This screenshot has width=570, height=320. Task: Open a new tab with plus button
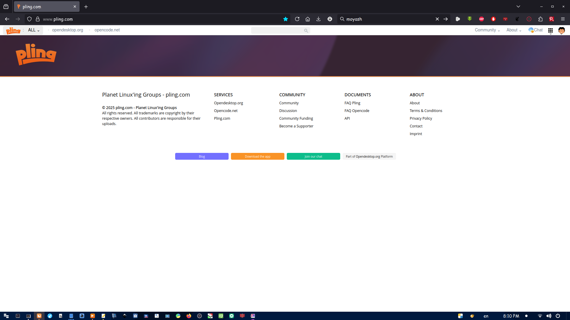(86, 7)
